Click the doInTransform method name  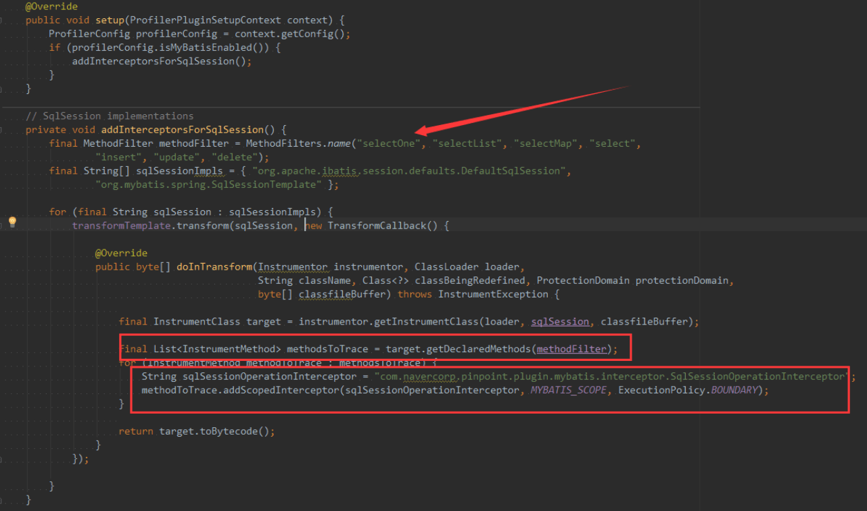tap(214, 266)
